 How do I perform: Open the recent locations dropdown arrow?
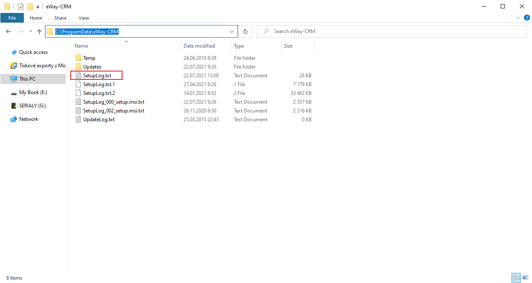click(31, 31)
